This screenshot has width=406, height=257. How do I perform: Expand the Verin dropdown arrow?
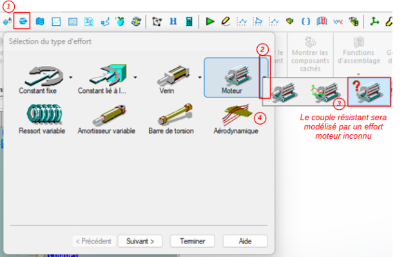pos(200,77)
